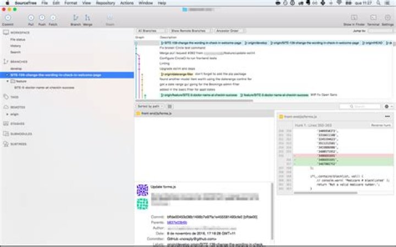Click Show in Finder icon
The width and height of the screenshot is (396, 247).
click(354, 18)
